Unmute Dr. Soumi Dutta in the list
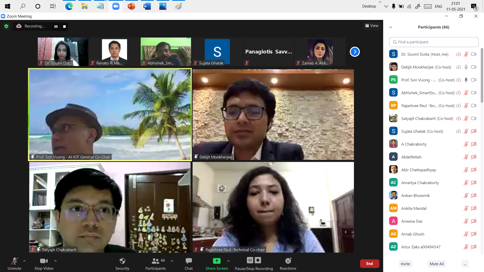484x272 pixels. (x=466, y=54)
